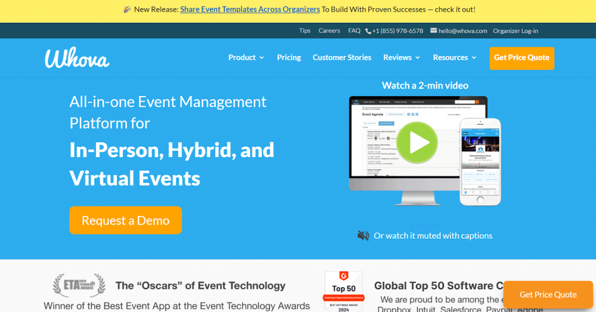Click the G2 Top 50 badge
Viewport: 596px width, 312px height.
pyautogui.click(x=343, y=292)
